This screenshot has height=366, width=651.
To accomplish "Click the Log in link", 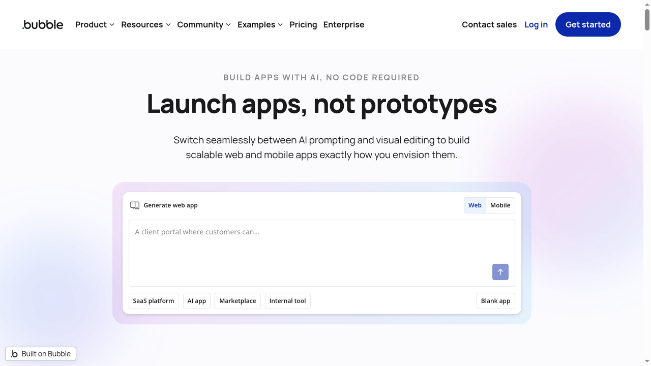I will 536,24.
